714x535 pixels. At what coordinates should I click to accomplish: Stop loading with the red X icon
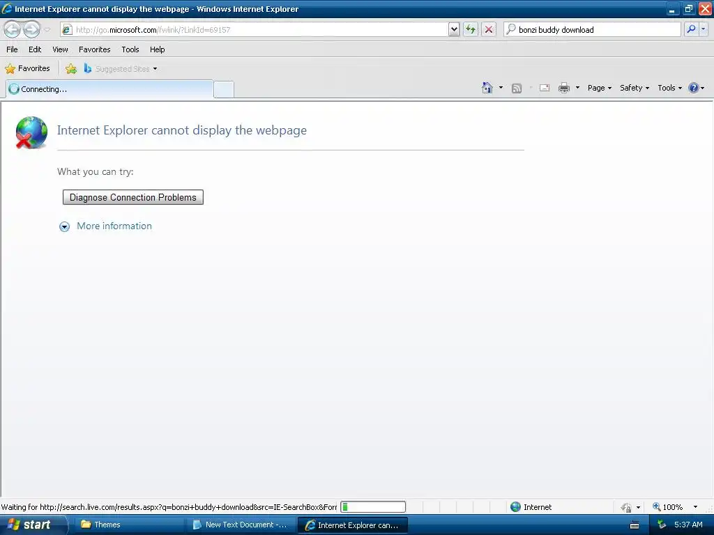[489, 29]
